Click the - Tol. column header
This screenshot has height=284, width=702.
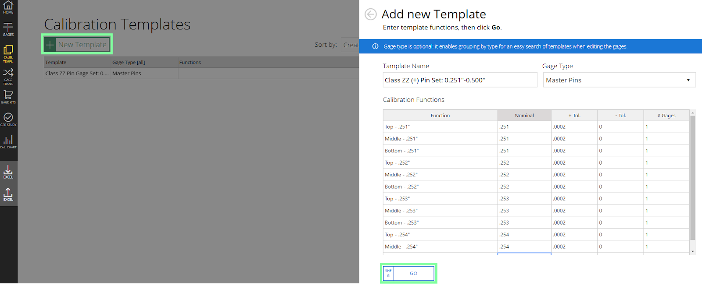click(x=620, y=116)
